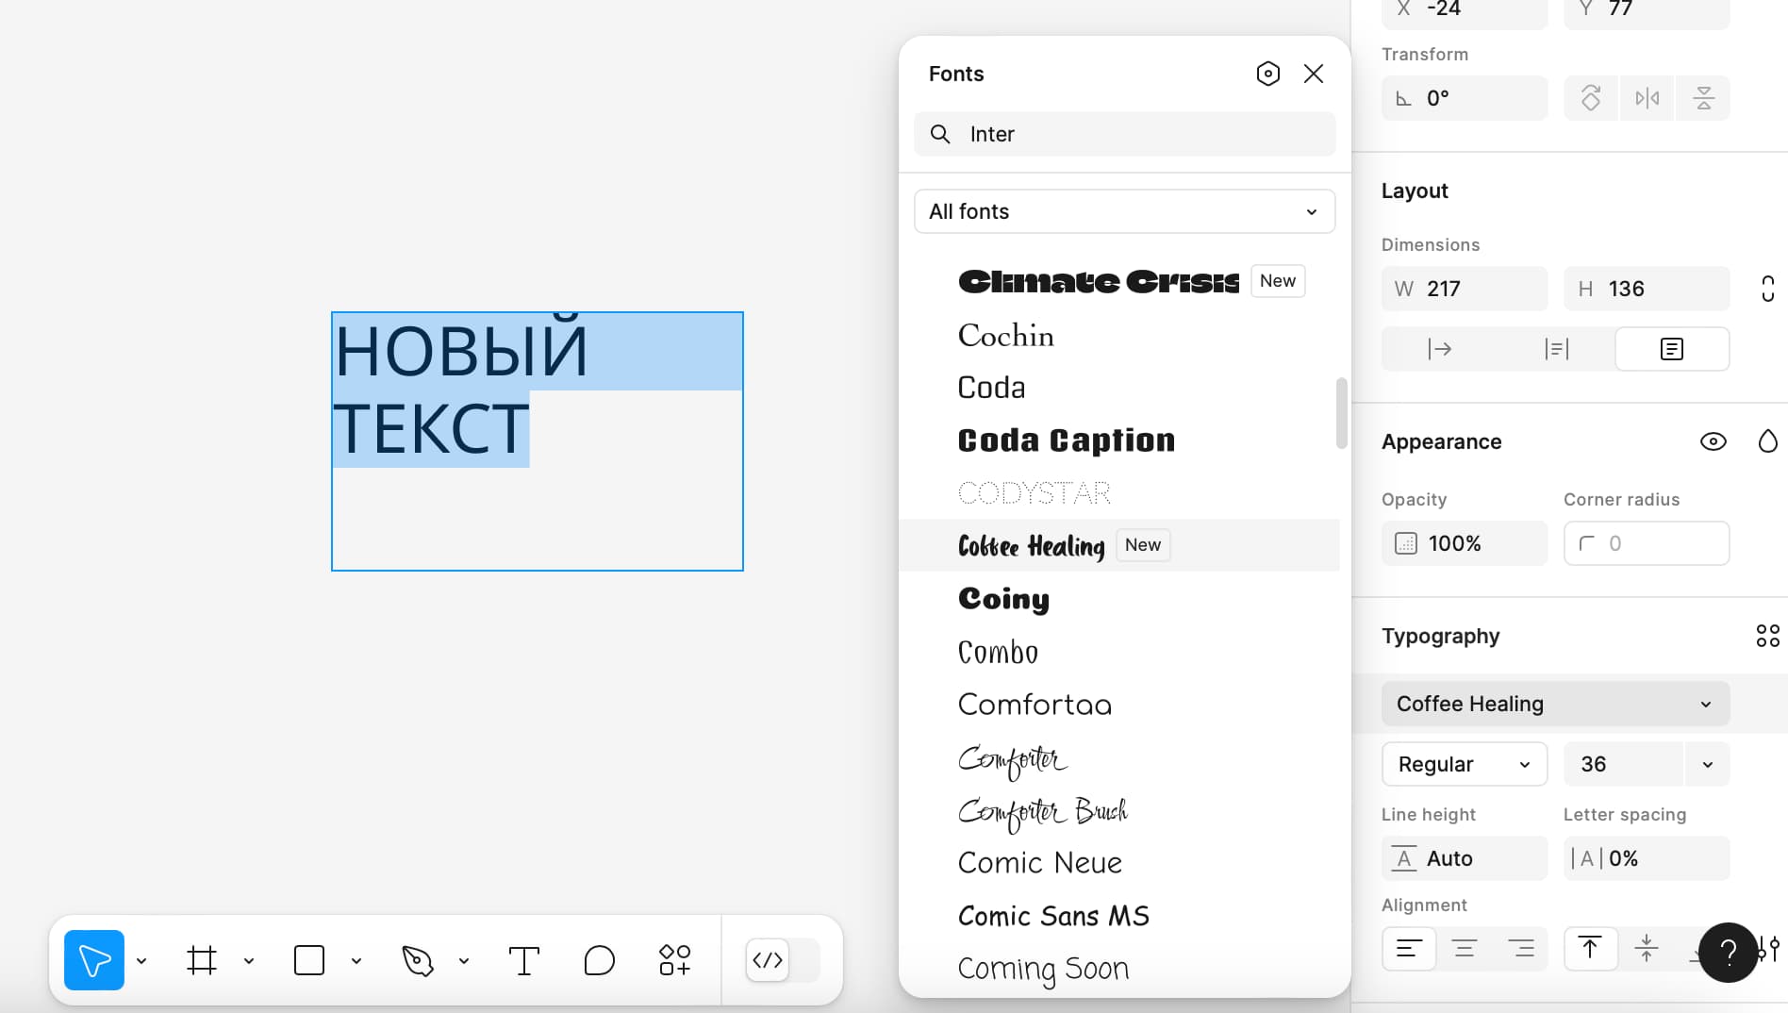Open Rectangle shape options chevron
The height and width of the screenshot is (1013, 1788).
coord(356,961)
